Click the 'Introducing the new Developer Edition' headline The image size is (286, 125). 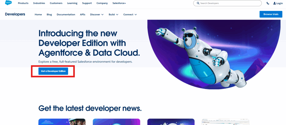(89, 43)
